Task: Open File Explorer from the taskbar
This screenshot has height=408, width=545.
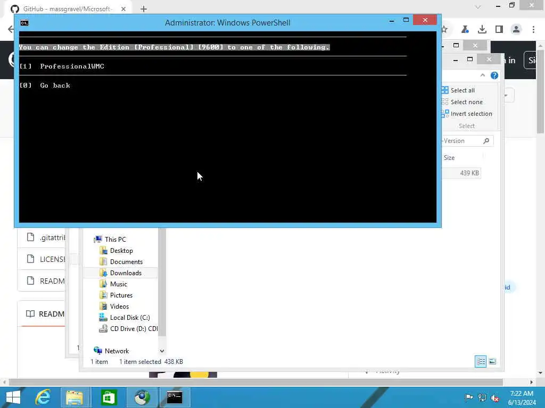Action: click(x=75, y=397)
